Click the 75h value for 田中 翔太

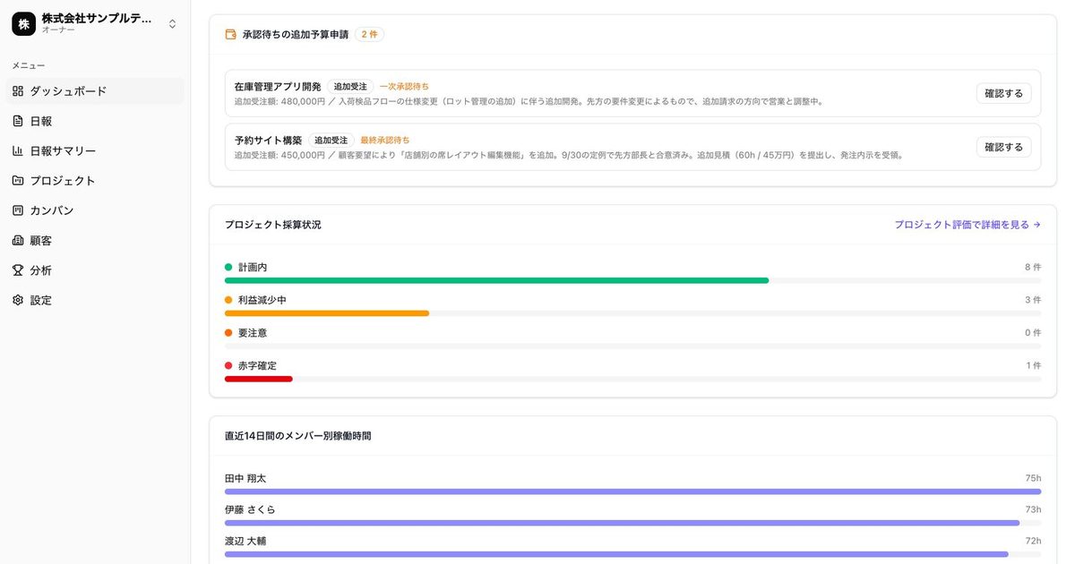1033,478
